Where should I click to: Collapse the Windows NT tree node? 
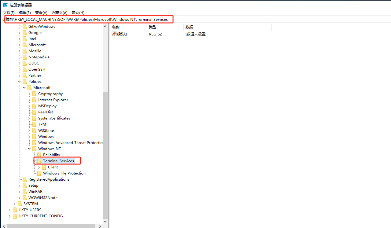[29, 149]
